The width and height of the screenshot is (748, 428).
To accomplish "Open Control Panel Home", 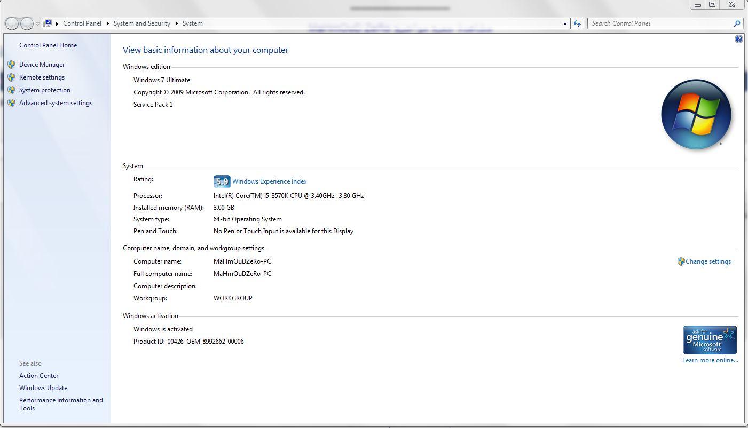I will click(x=48, y=45).
